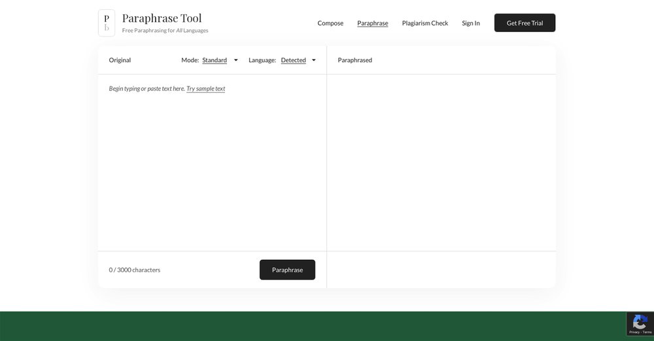Click inside the Paraphrased output pane
This screenshot has height=341, width=654.
click(x=441, y=164)
